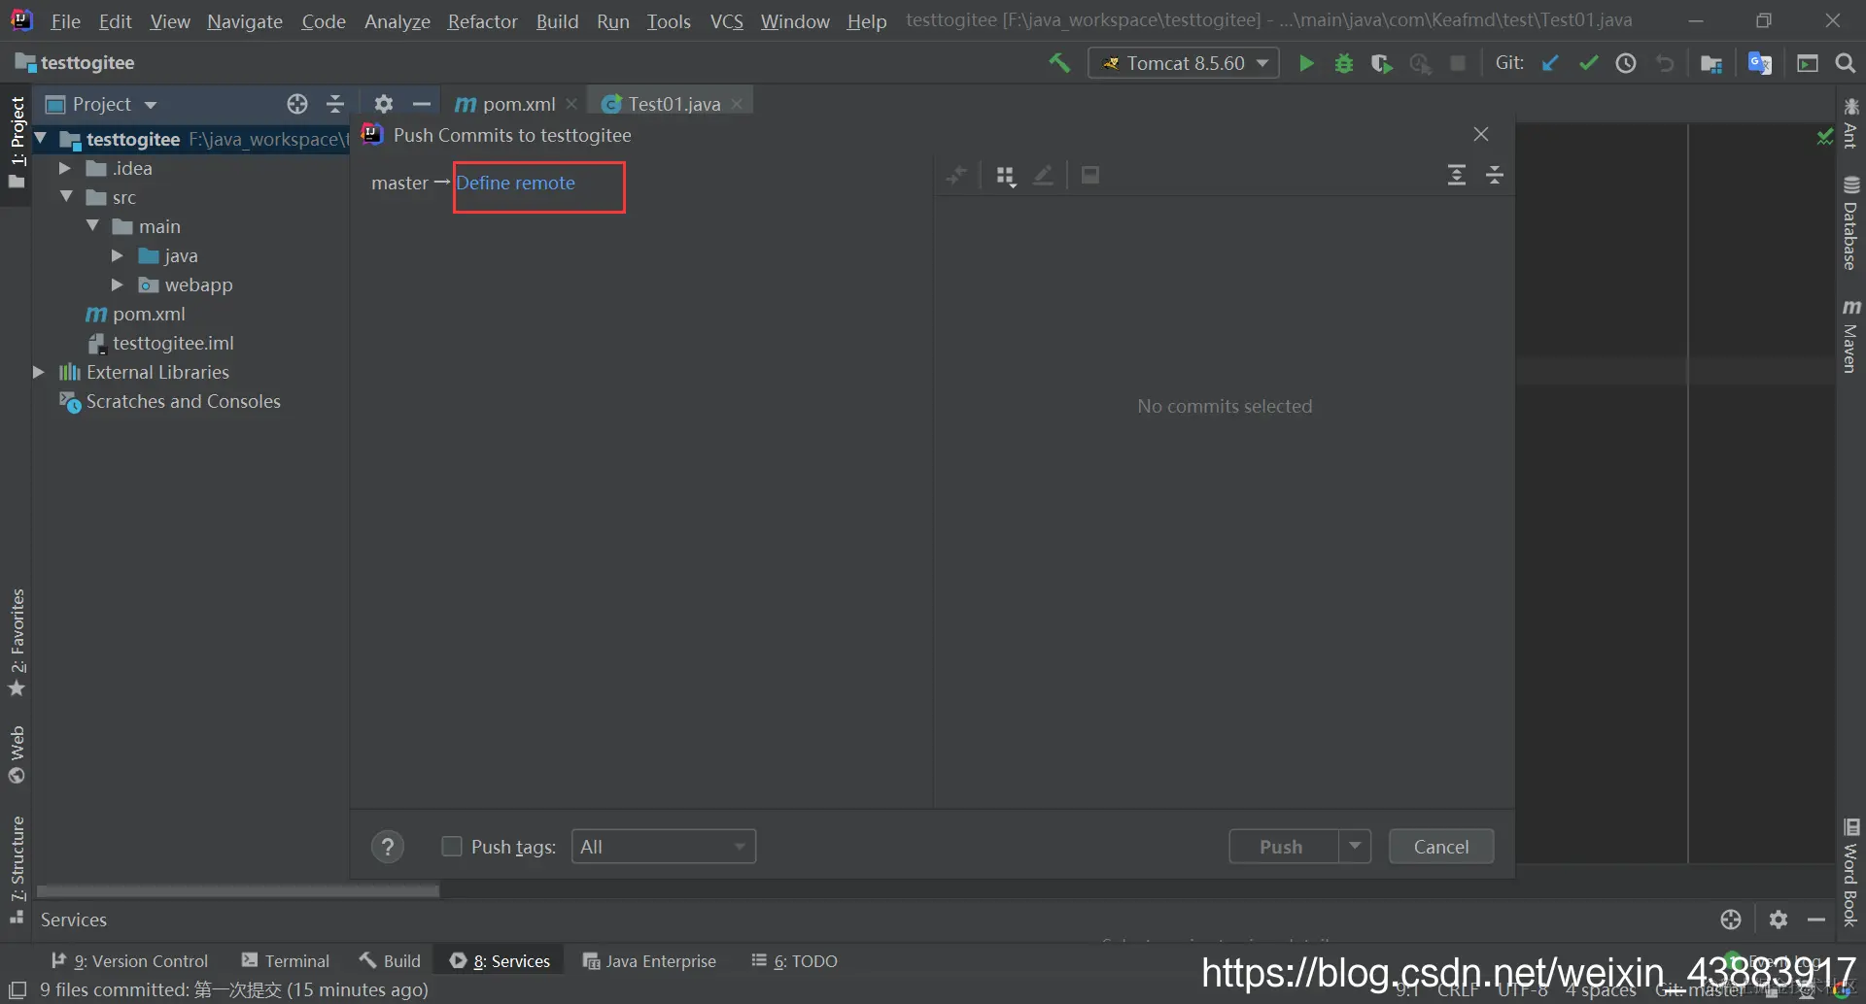Click the Cancel button
Viewport: 1866px width, 1004px height.
pos(1441,846)
